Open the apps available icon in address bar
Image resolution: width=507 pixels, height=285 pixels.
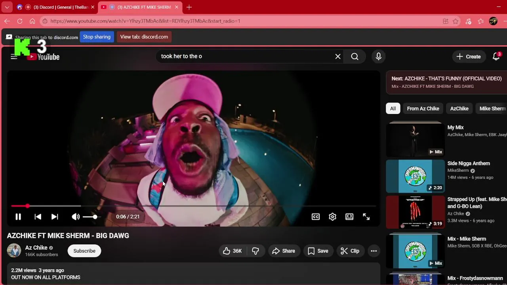[x=446, y=21]
